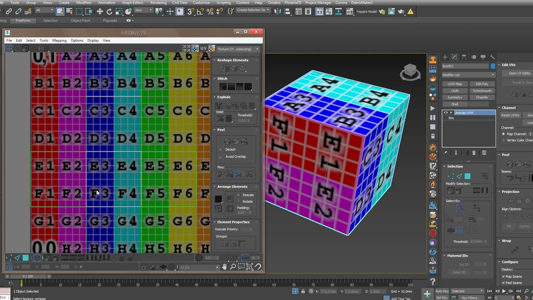Image resolution: width=533 pixels, height=300 pixels.
Task: Open the Rendering main menu
Action: click(158, 2)
